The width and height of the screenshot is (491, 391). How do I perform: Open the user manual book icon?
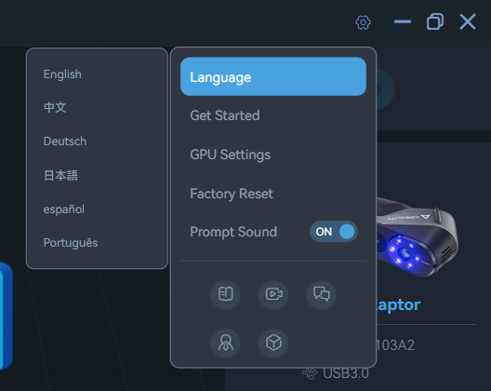click(x=225, y=294)
